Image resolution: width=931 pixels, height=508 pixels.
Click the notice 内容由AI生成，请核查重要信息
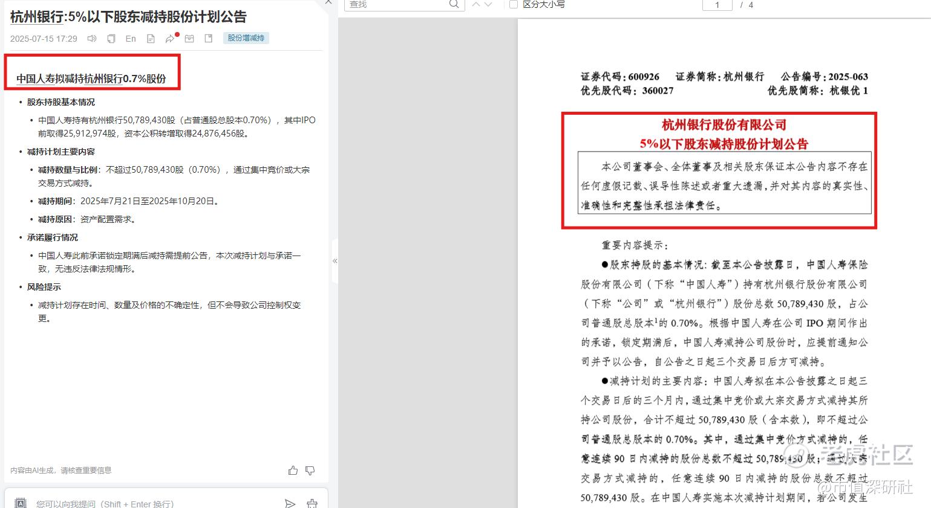point(61,470)
